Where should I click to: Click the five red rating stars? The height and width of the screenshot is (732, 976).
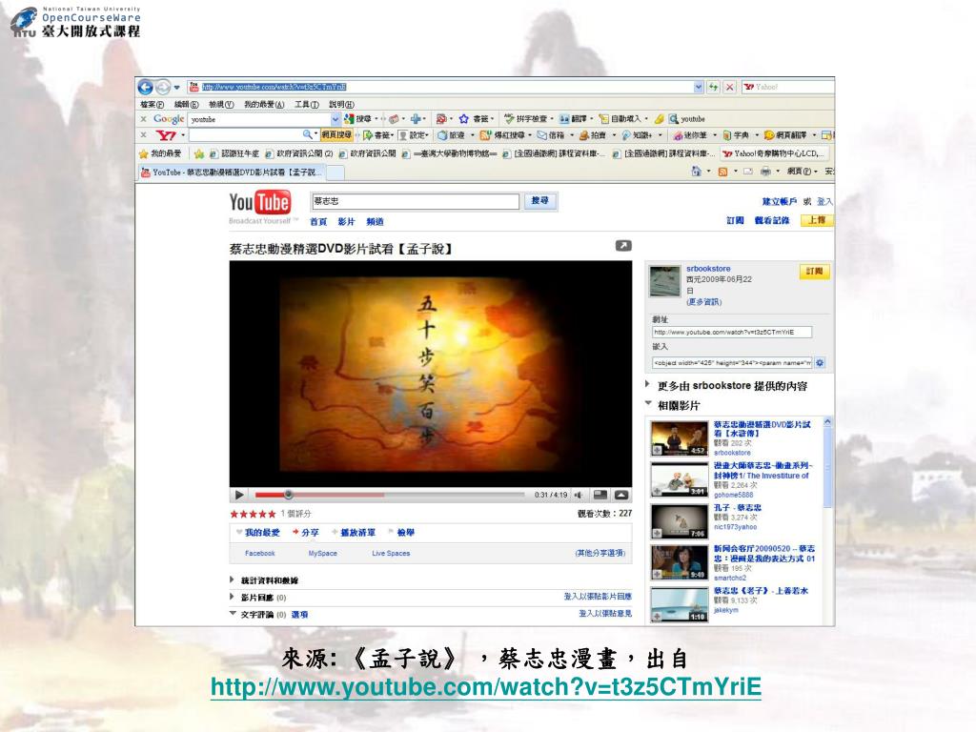pos(253,514)
